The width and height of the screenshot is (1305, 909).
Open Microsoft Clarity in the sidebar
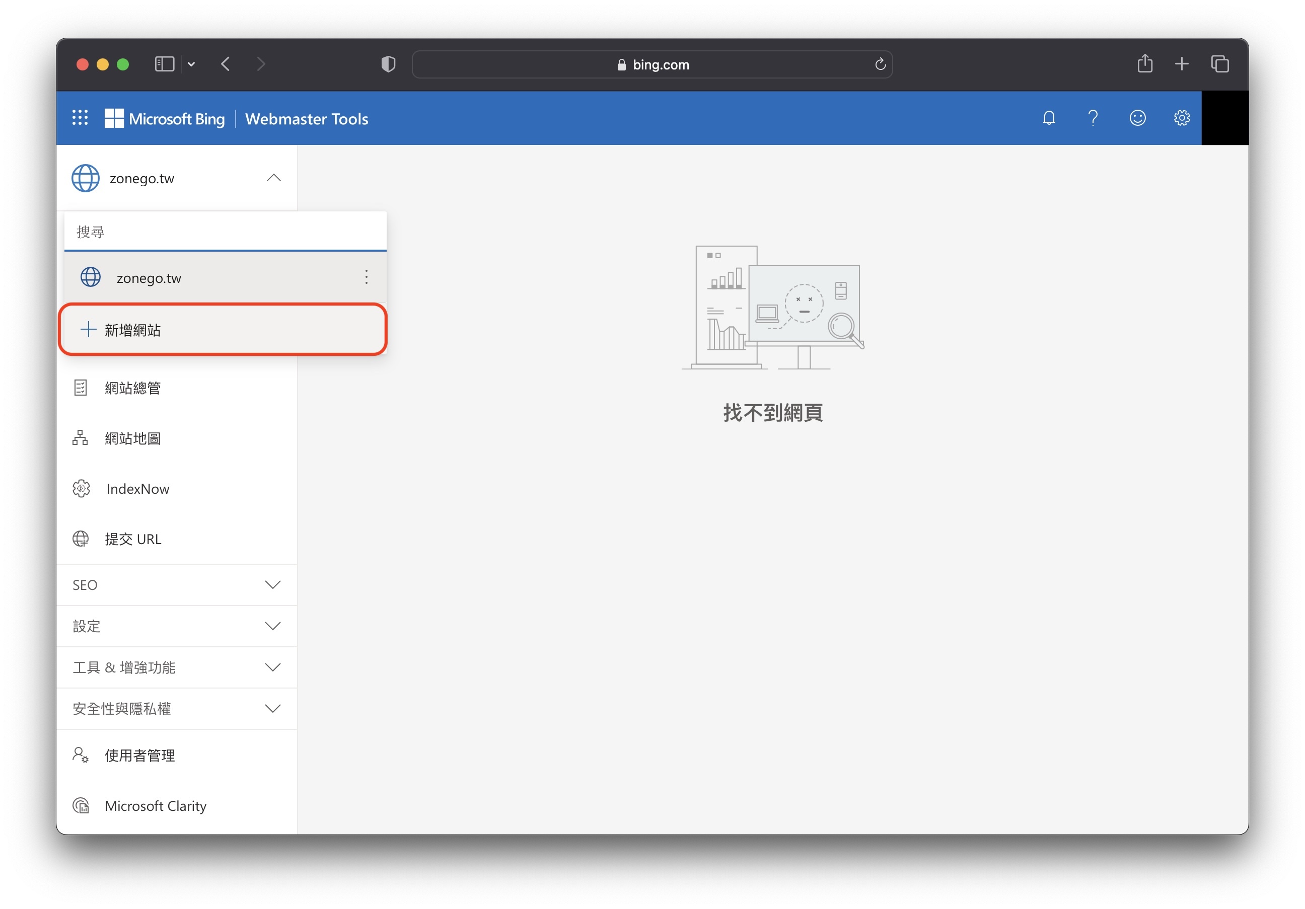click(177, 806)
